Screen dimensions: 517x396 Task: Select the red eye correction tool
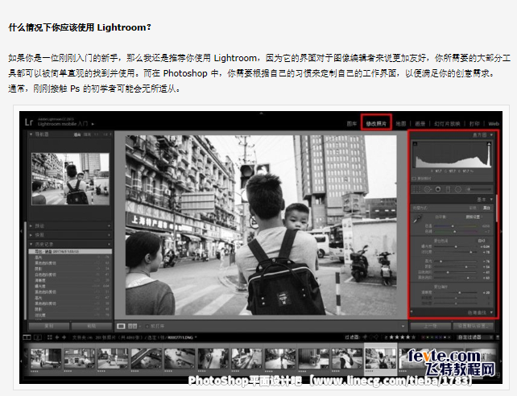point(438,189)
